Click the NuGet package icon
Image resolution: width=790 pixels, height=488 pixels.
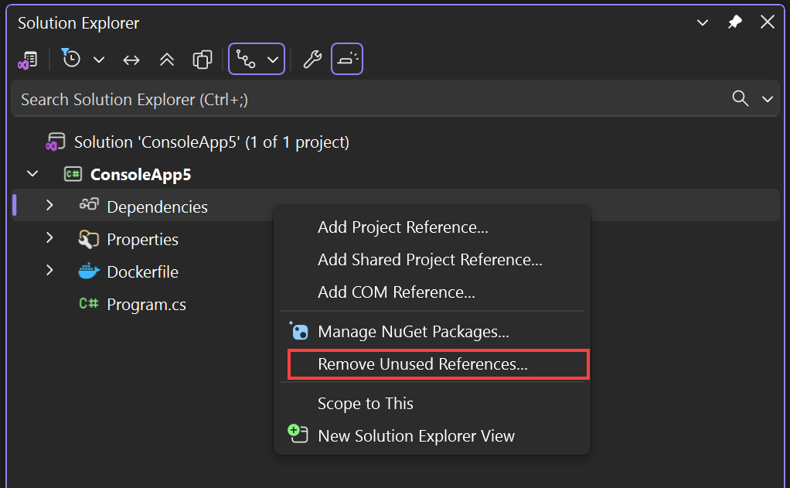(299, 331)
